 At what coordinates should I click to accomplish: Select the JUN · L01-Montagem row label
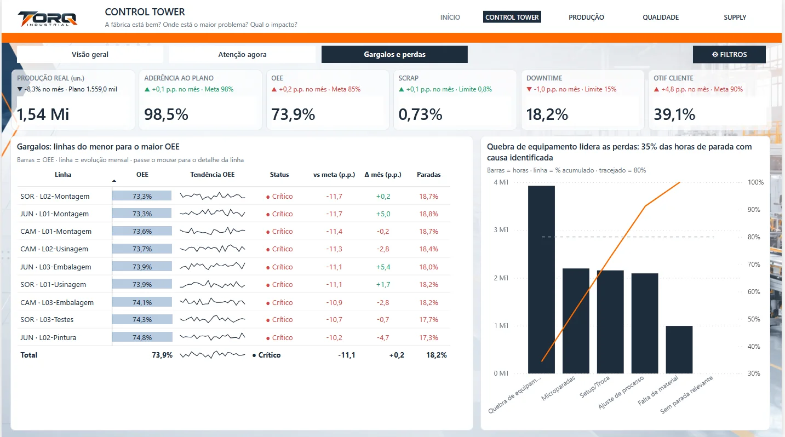(54, 214)
